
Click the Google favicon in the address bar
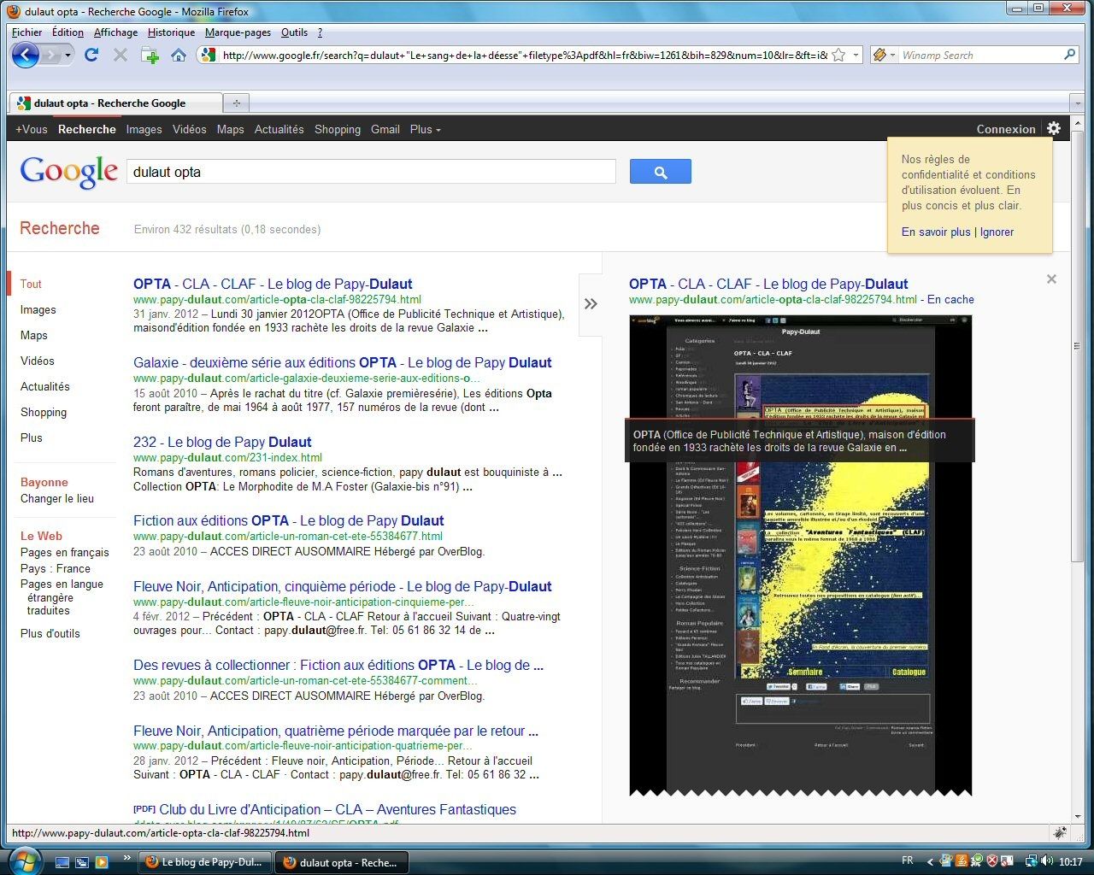click(209, 55)
